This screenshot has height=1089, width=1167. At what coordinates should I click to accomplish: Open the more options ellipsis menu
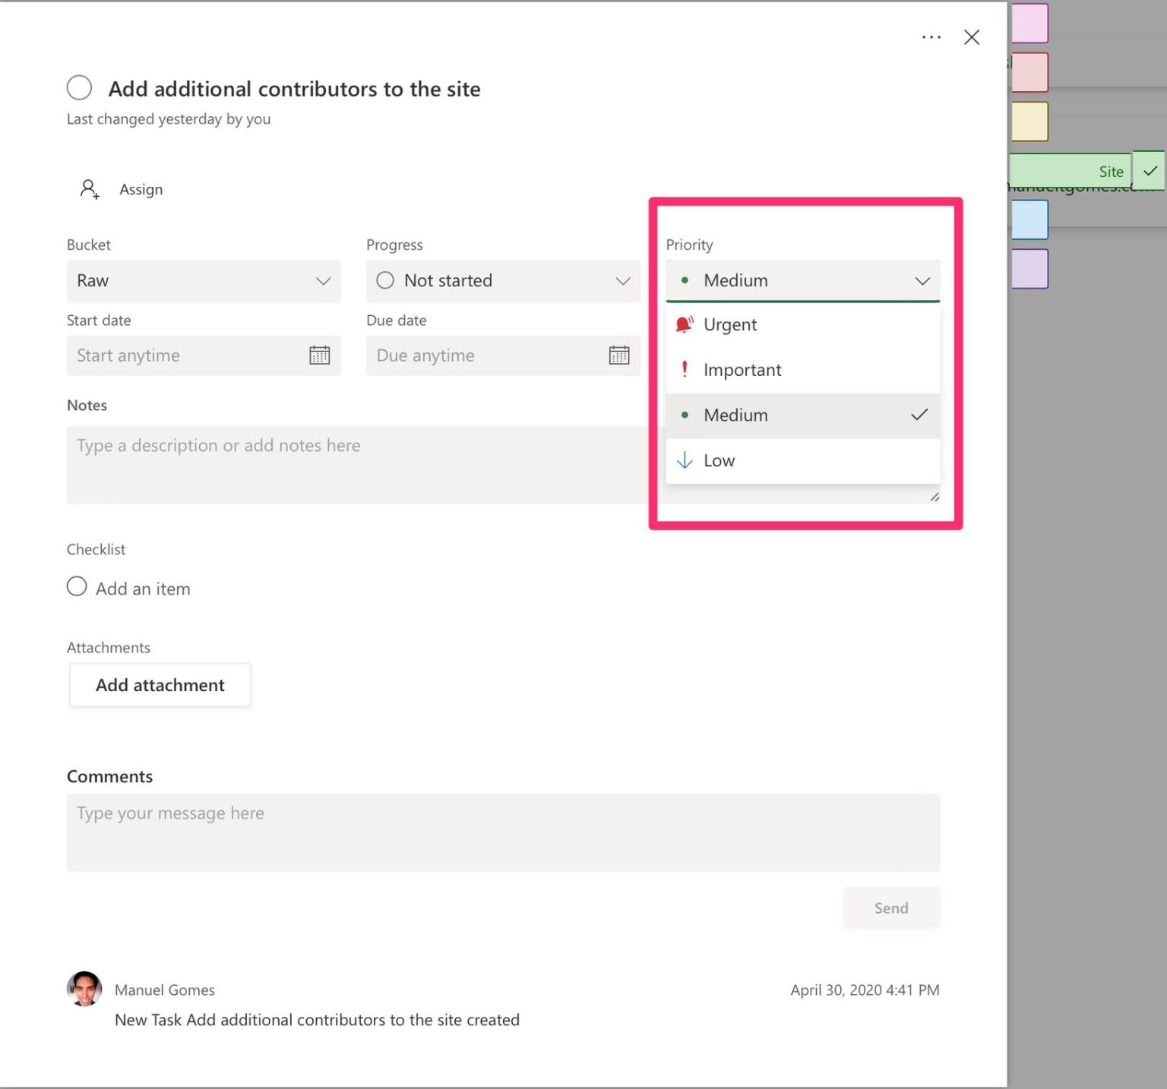(931, 36)
